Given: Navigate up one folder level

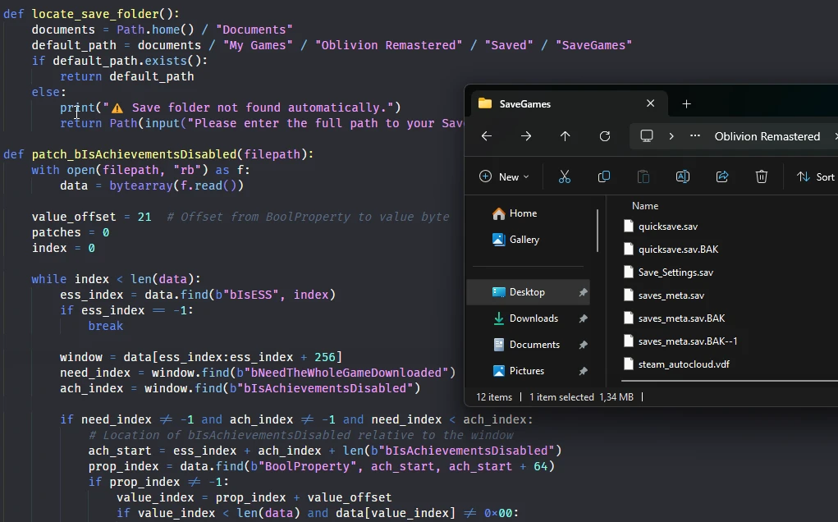Looking at the screenshot, I should 565,136.
